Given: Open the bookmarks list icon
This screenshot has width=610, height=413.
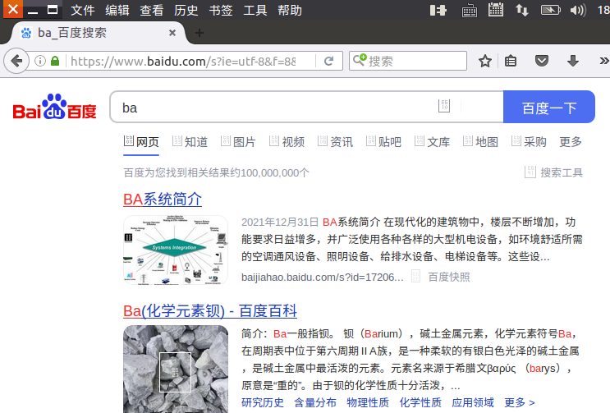Looking at the screenshot, I should pyautogui.click(x=511, y=61).
